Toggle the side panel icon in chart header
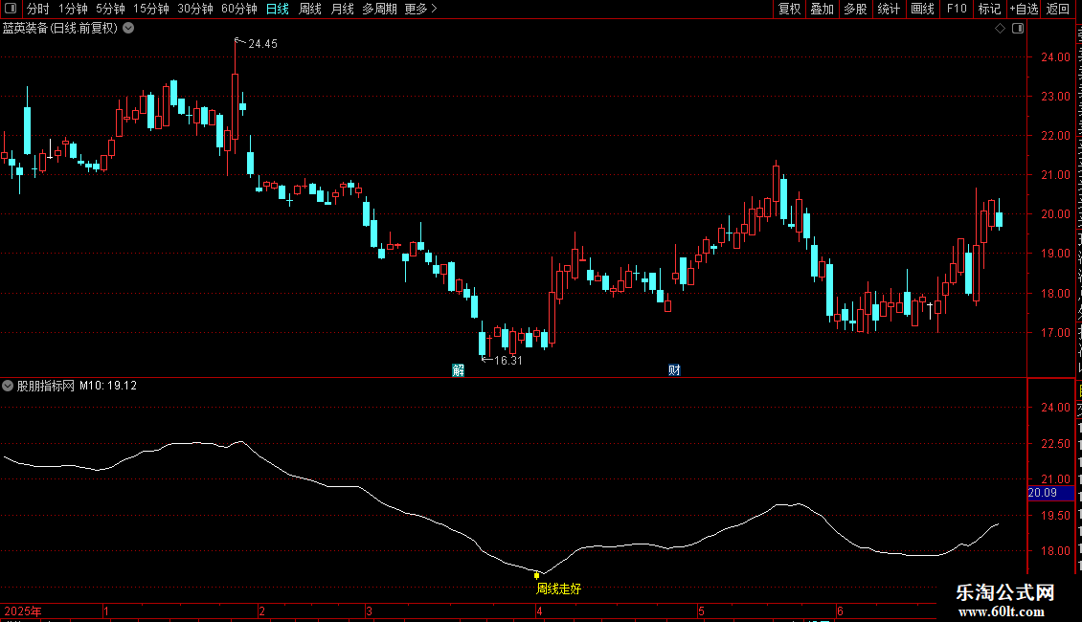1082x622 pixels. pyautogui.click(x=1018, y=29)
